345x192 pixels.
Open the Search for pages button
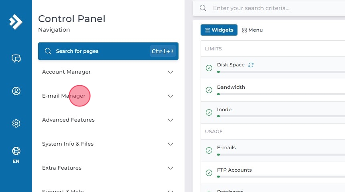coord(108,51)
